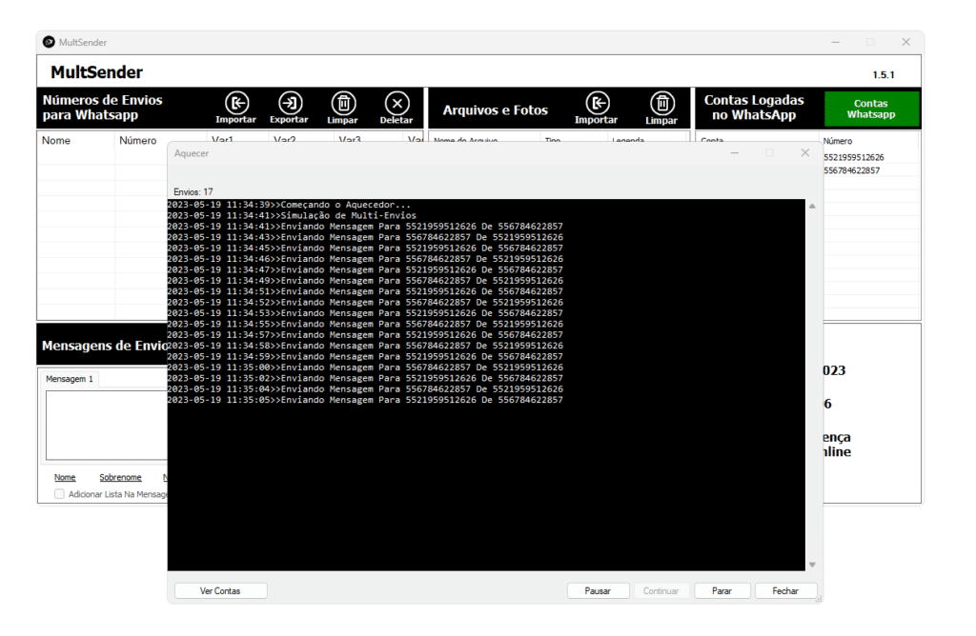Image resolution: width=976 pixels, height=636 pixels.
Task: Click the Ver Contas button
Action: (220, 590)
